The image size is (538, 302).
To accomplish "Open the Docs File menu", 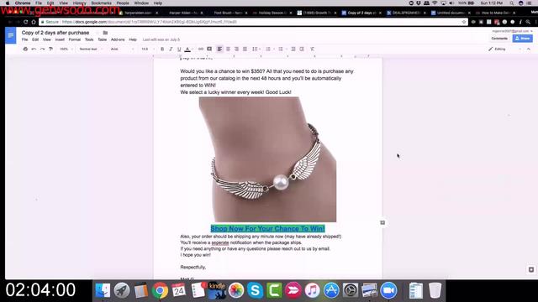I will pyautogui.click(x=24, y=39).
